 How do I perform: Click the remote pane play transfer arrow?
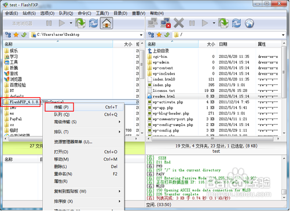point(205,23)
